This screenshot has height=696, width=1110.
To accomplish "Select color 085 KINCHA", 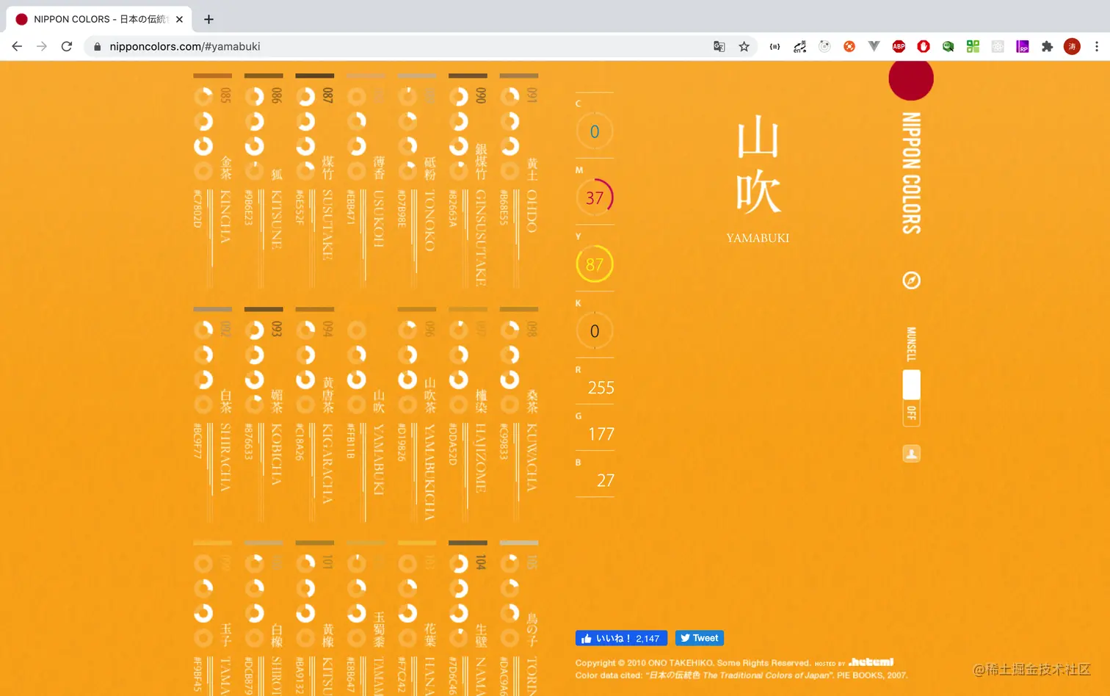I will coord(213,180).
